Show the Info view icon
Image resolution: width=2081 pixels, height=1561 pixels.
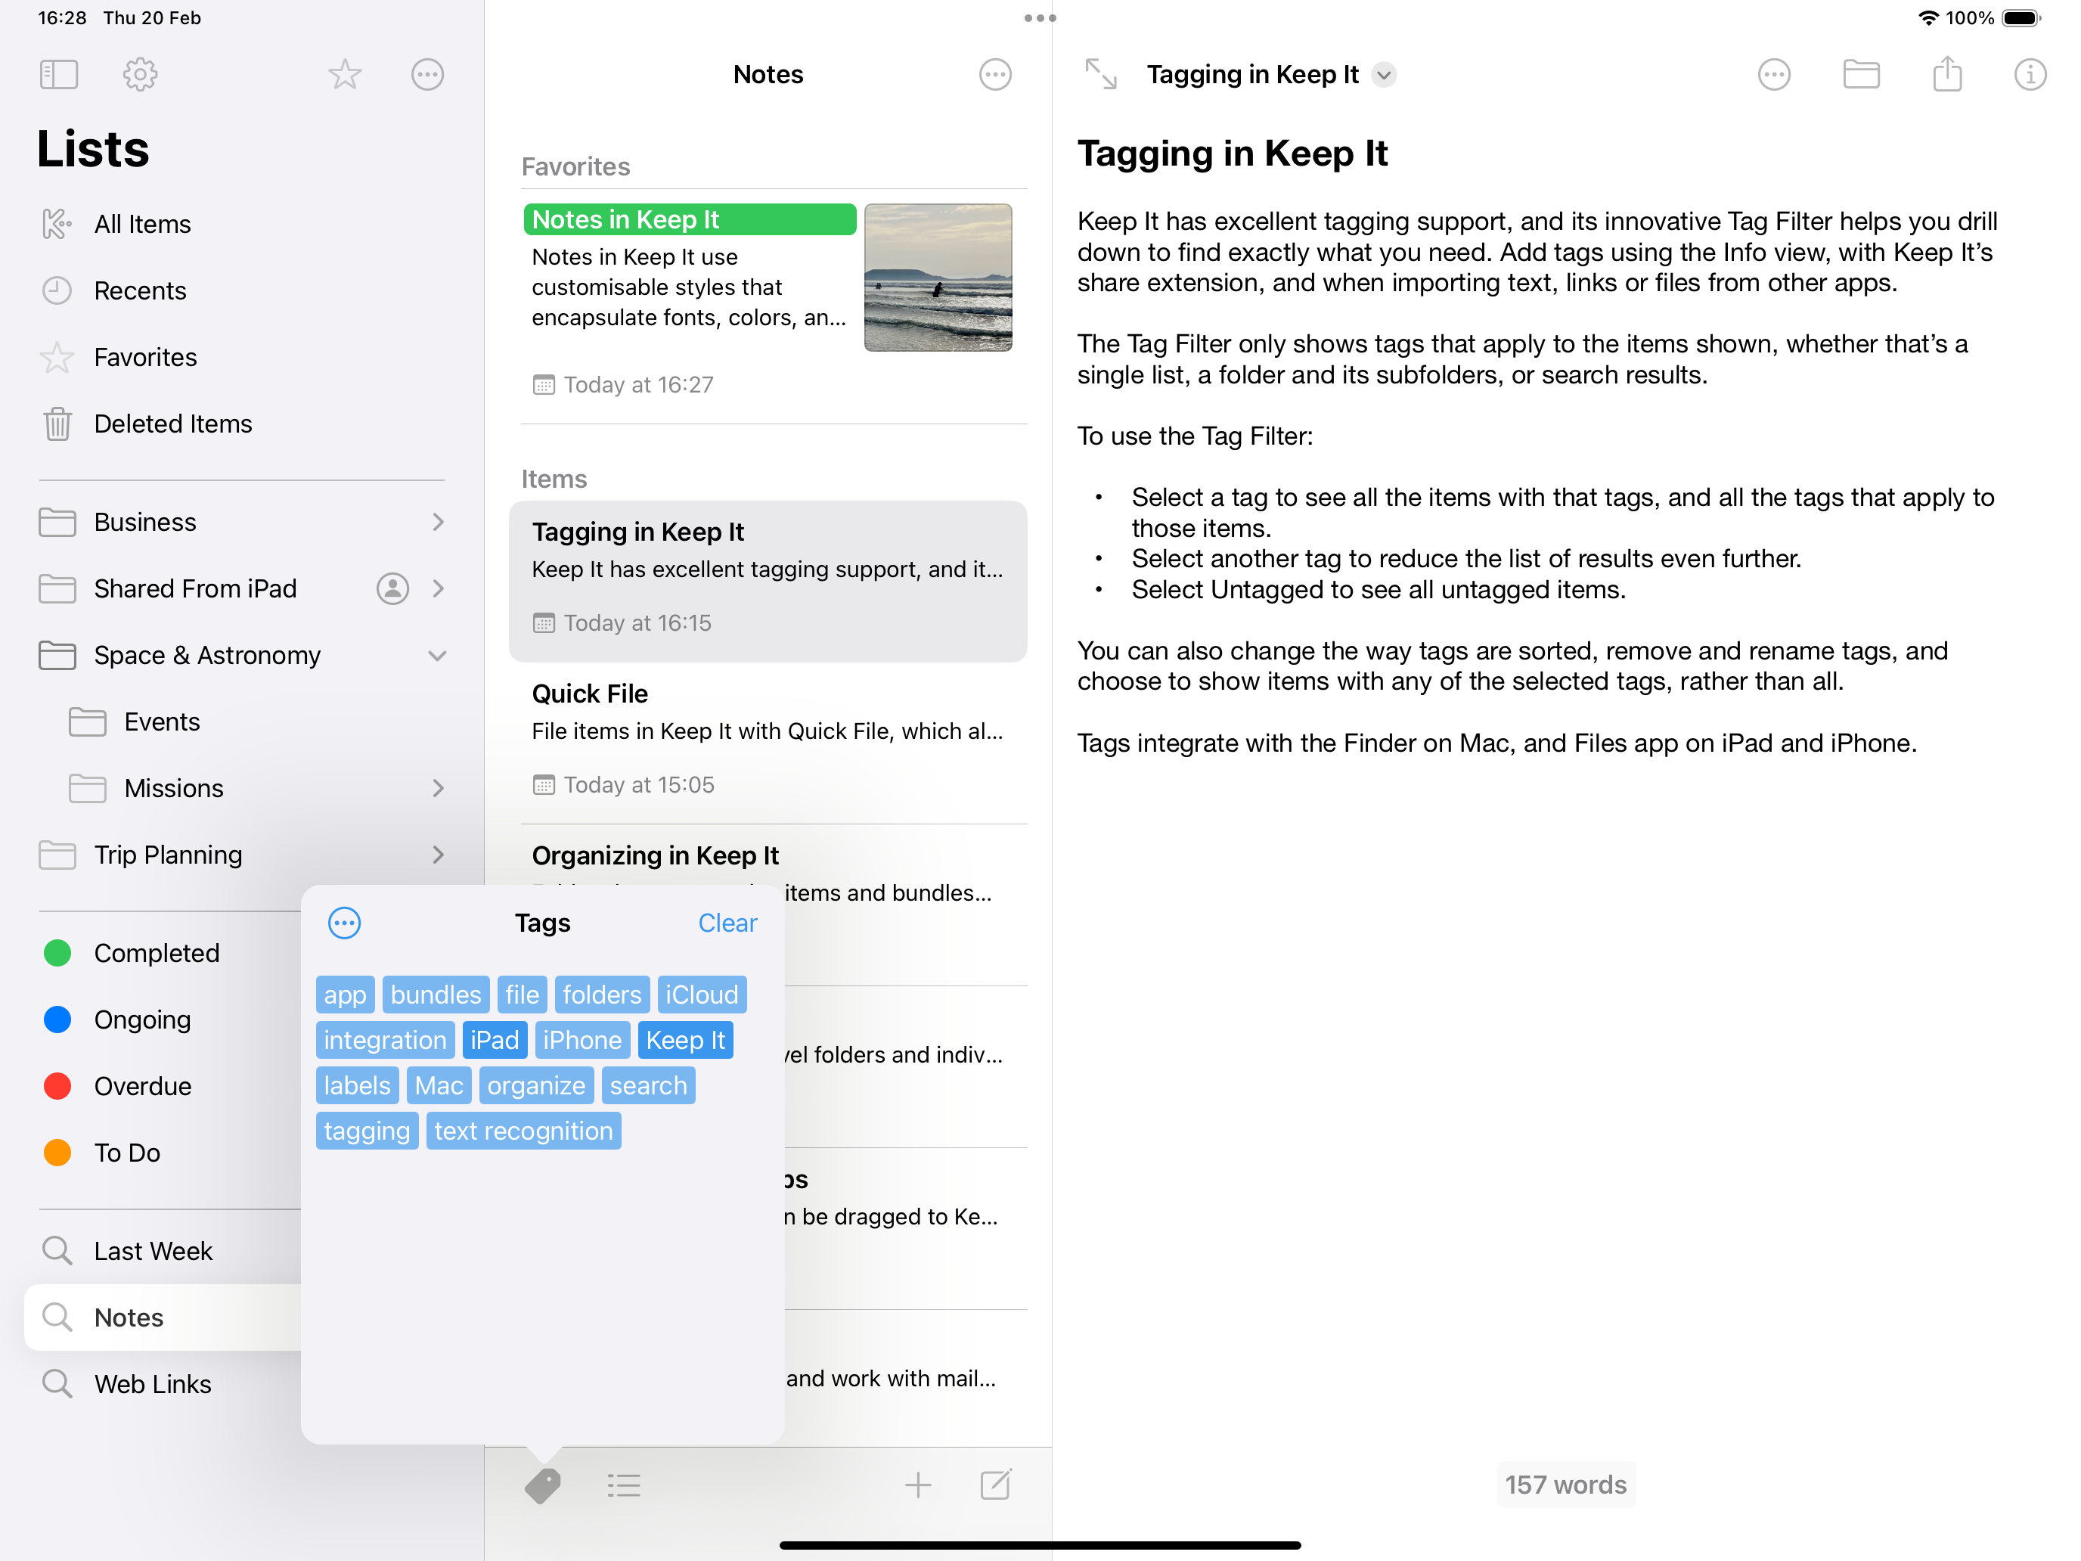pyautogui.click(x=2030, y=74)
